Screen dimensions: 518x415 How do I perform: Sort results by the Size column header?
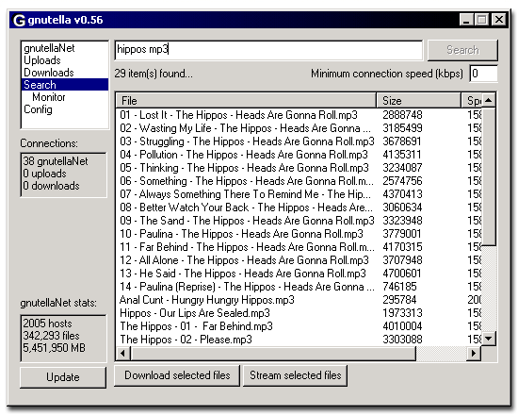tap(418, 101)
